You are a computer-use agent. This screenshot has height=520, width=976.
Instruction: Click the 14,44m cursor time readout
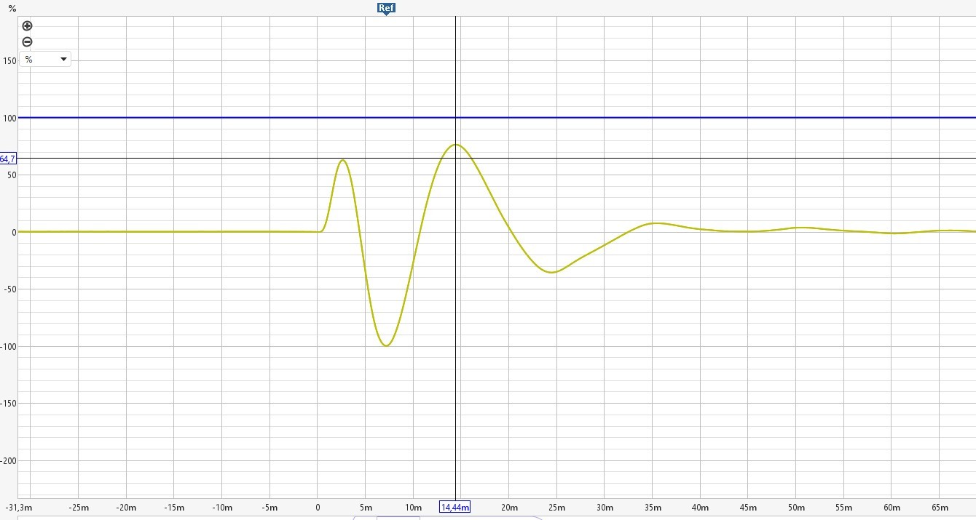[x=455, y=507]
